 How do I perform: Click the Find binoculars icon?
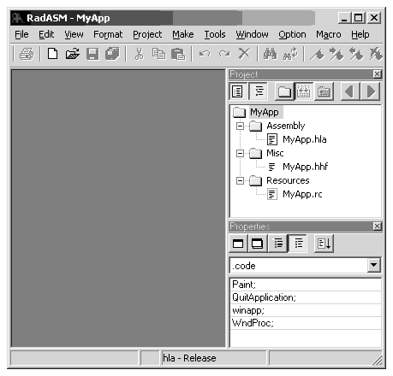pyautogui.click(x=270, y=54)
